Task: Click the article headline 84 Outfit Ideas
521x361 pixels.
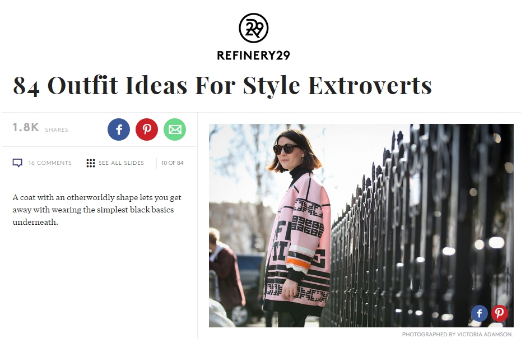Action: click(222, 85)
